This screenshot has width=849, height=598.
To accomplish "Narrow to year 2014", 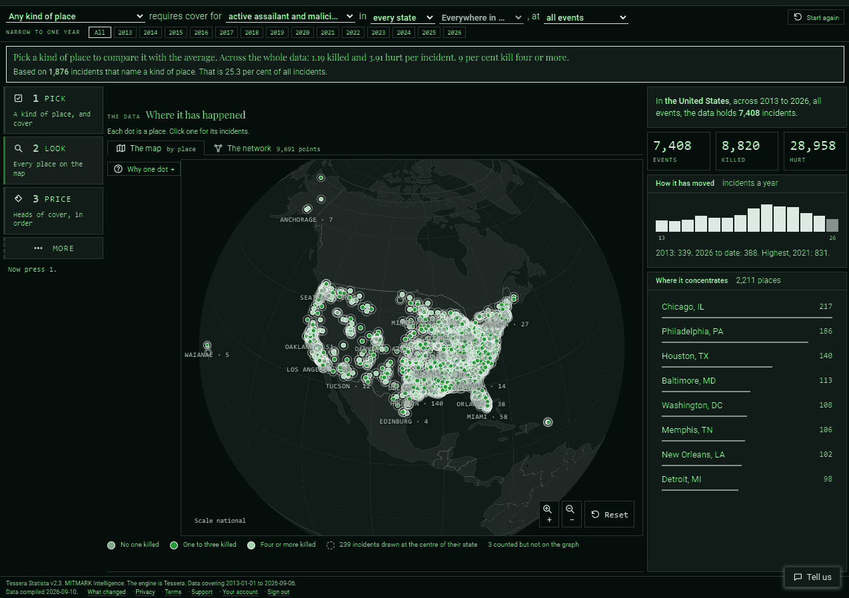I will point(150,32).
